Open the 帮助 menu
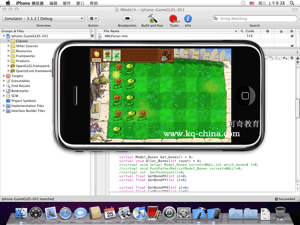The height and width of the screenshot is (225, 300). (x=94, y=3)
